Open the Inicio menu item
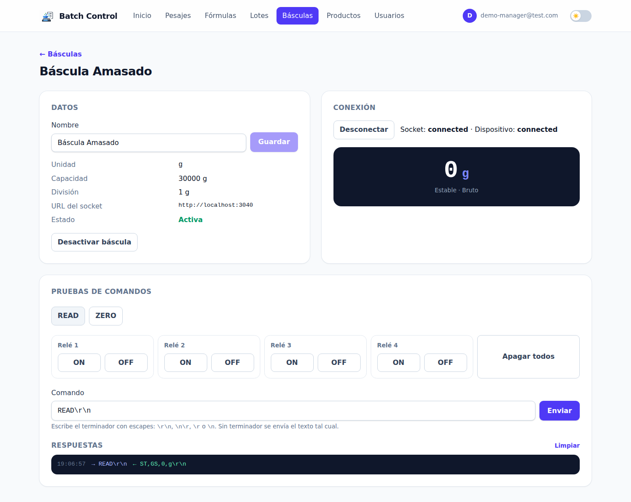This screenshot has width=631, height=502. tap(142, 16)
